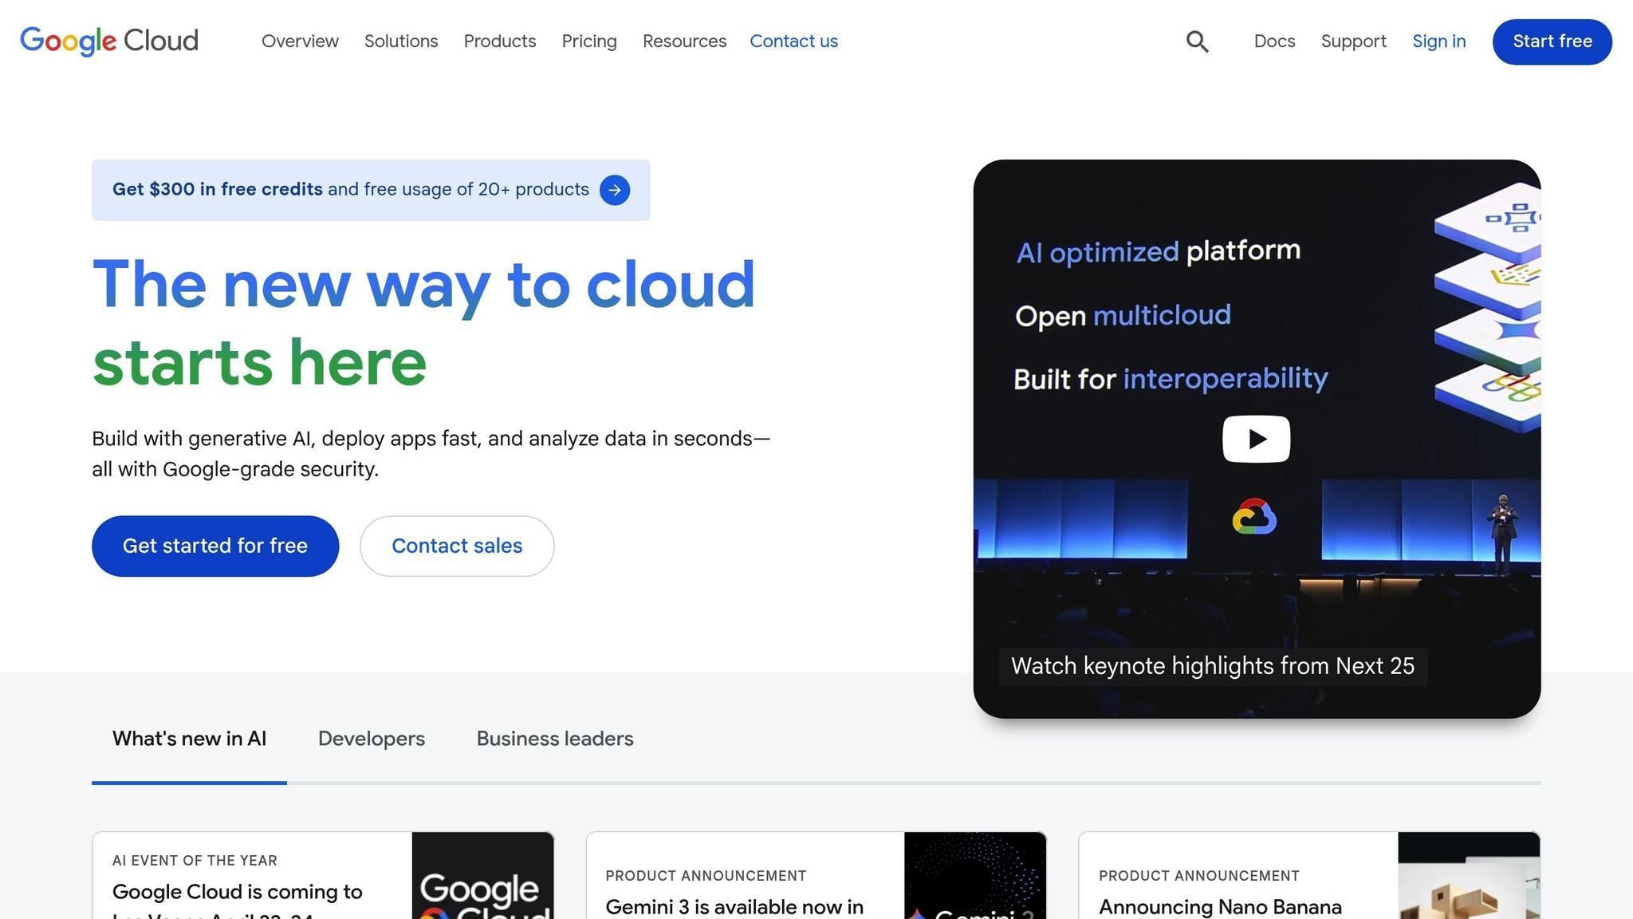Click the Support link

[1353, 41]
